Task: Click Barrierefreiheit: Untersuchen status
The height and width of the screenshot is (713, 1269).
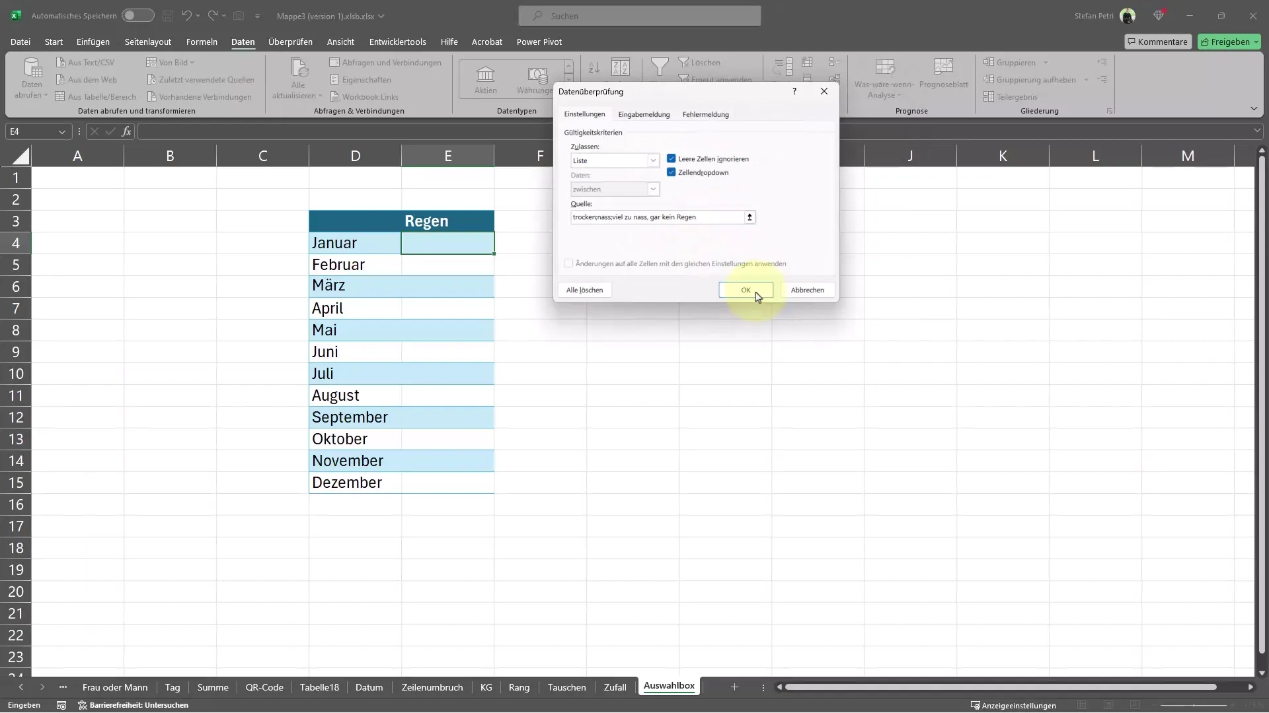Action: [x=134, y=705]
